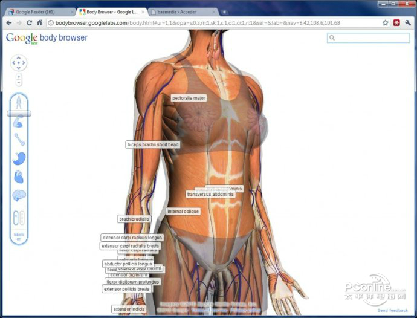Screen dimensions: 417x318
Task: Click the magnifier icon in search box
Action: click(x=332, y=38)
